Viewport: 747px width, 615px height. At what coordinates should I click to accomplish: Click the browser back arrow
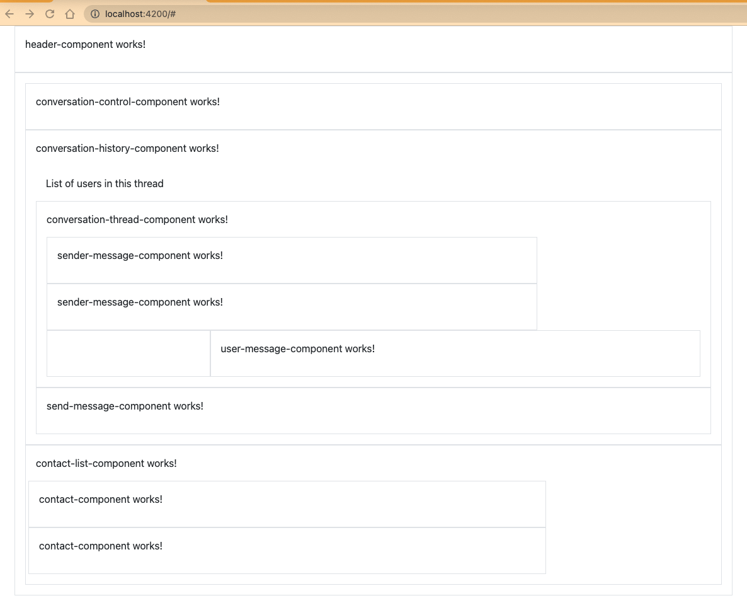(x=10, y=13)
